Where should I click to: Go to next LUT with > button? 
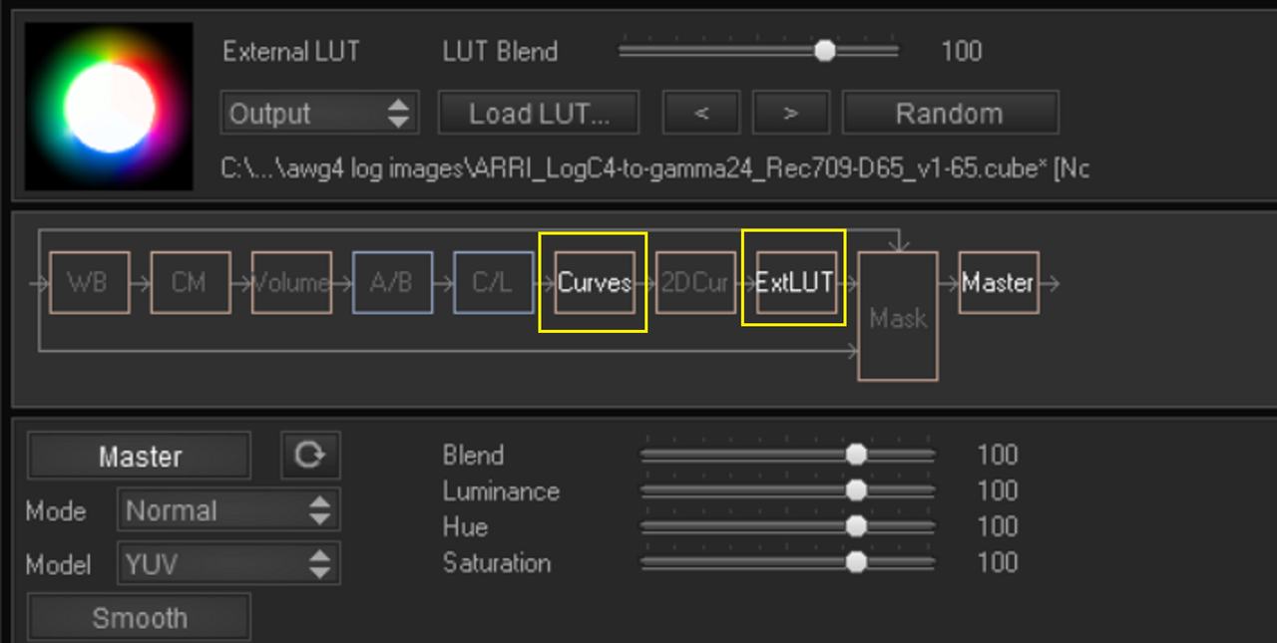pos(791,113)
